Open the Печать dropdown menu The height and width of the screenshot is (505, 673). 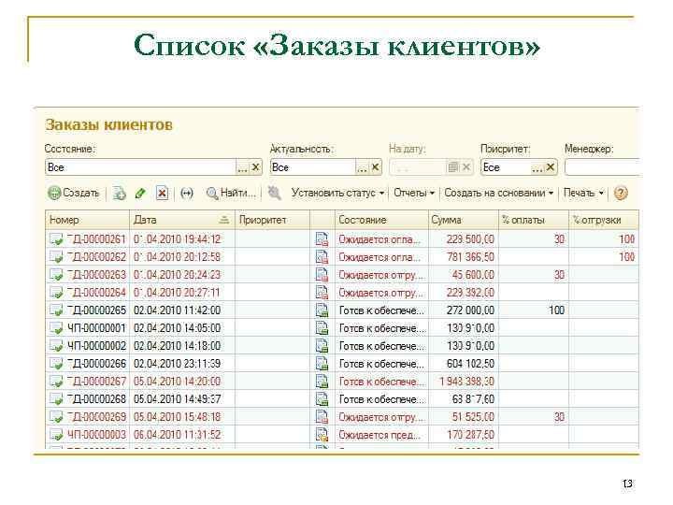(583, 194)
